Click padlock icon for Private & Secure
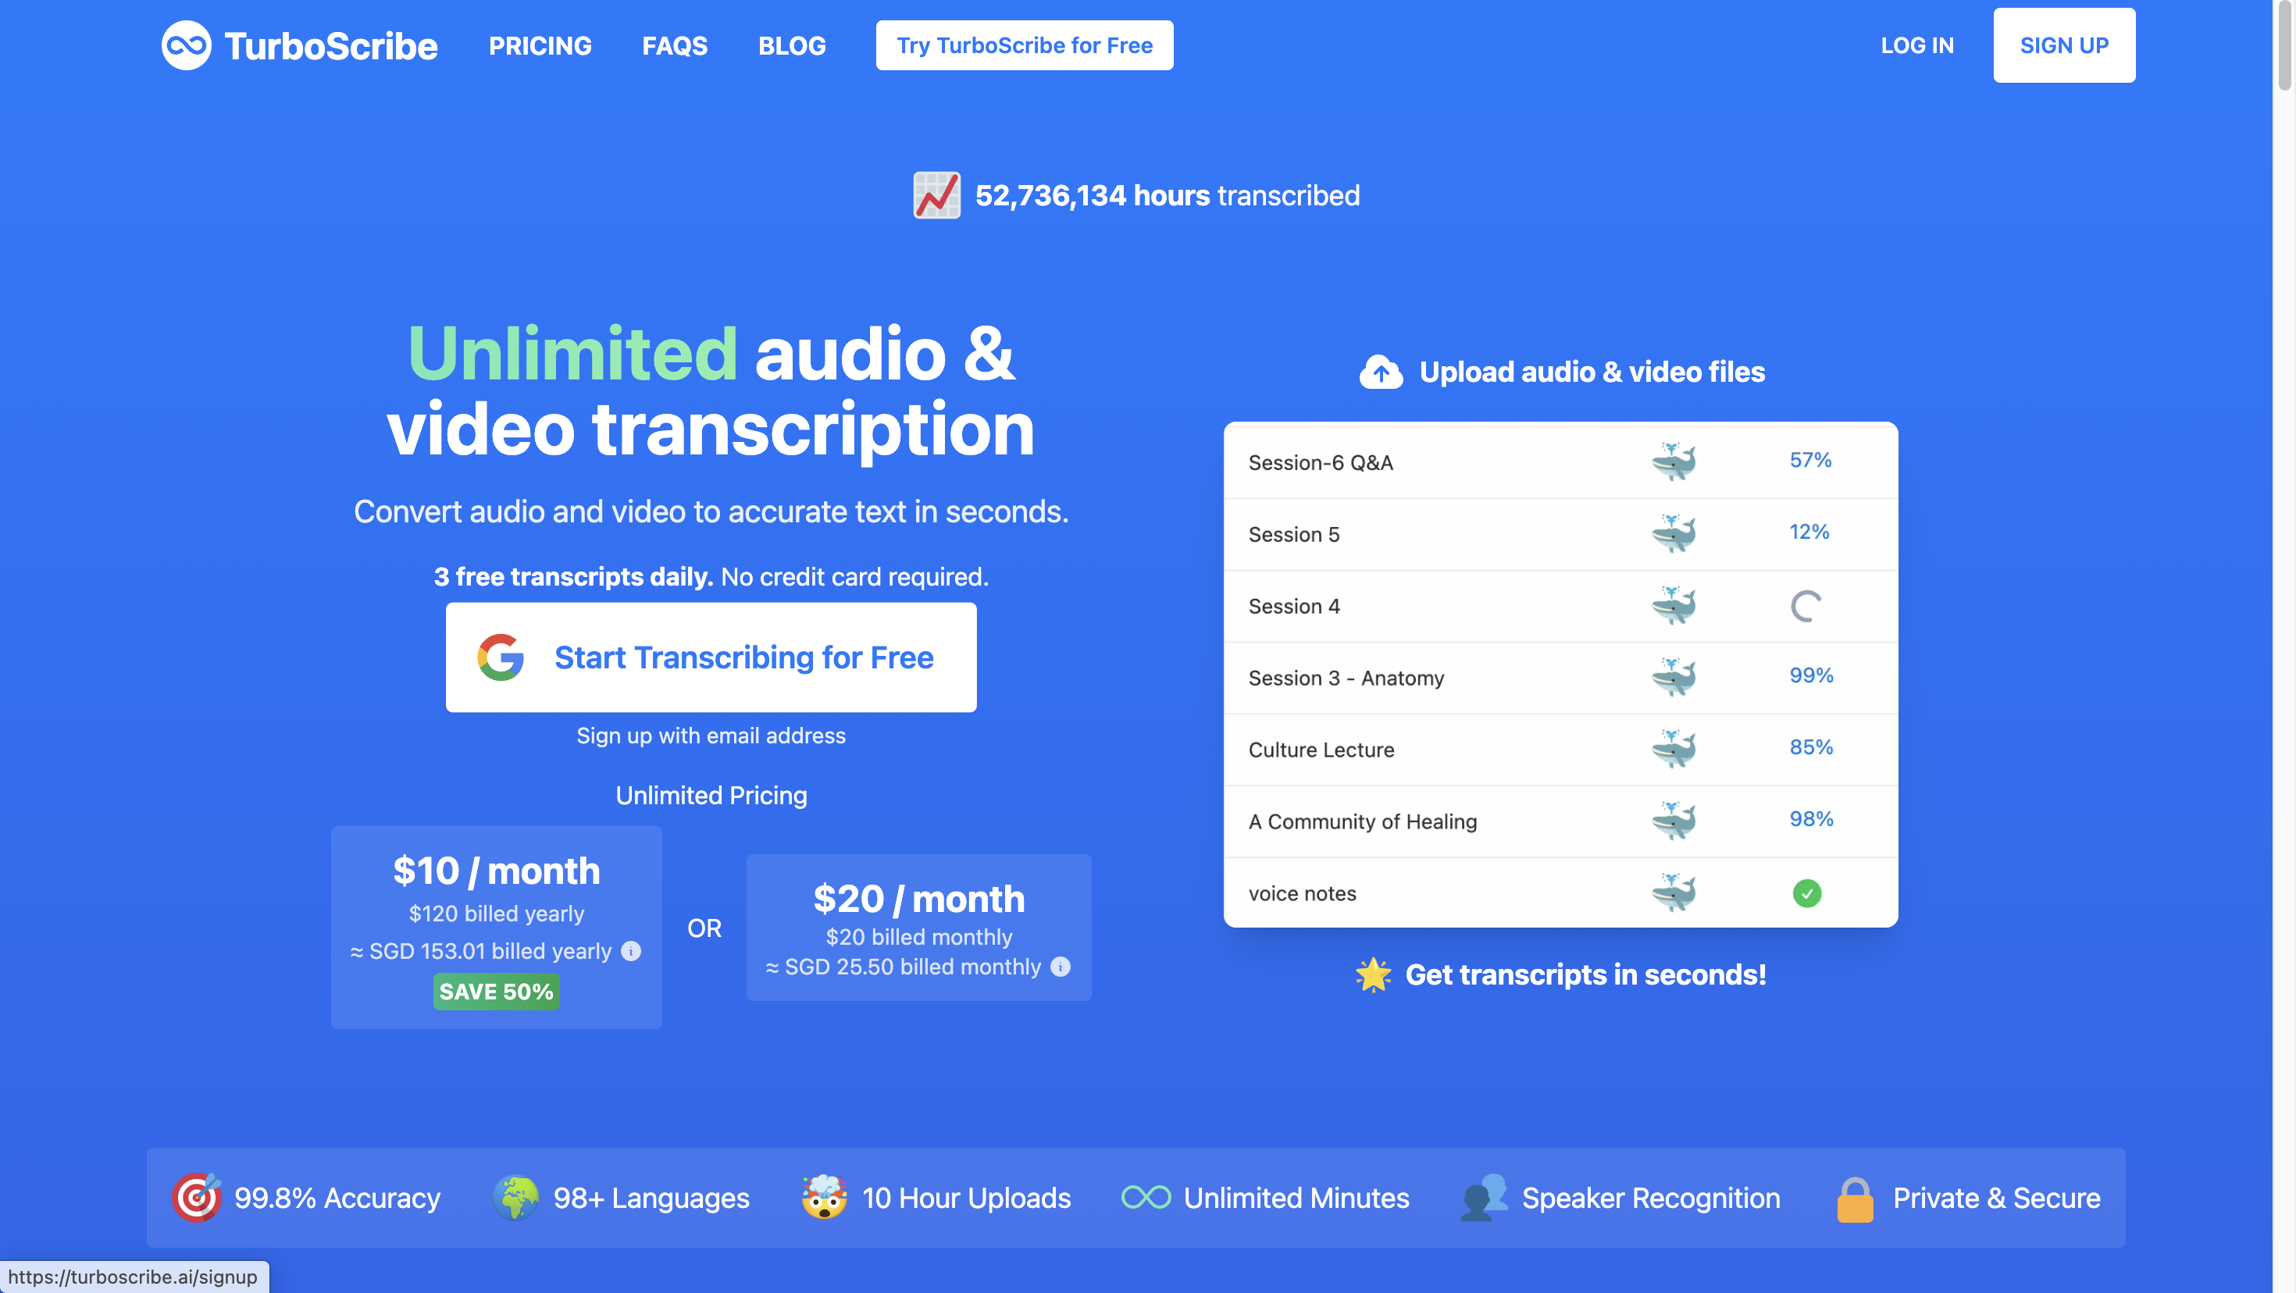 (x=1855, y=1199)
